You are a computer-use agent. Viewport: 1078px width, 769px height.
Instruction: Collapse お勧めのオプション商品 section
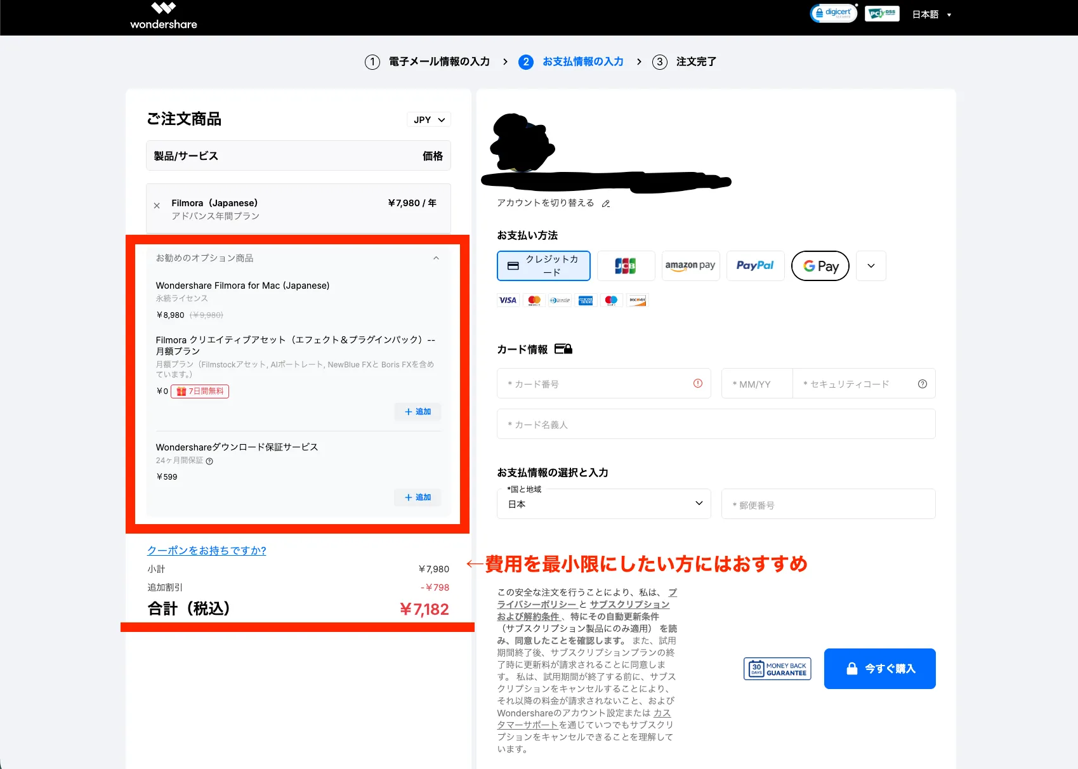(436, 258)
